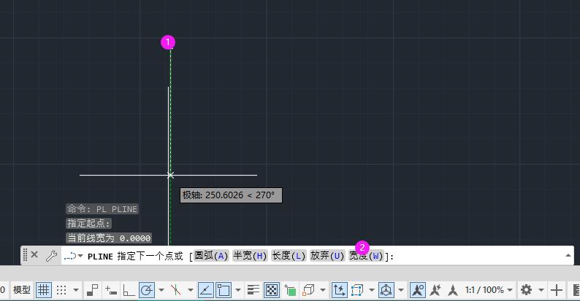Toggle selection cycling icon
The image size is (580, 301).
pos(290,290)
